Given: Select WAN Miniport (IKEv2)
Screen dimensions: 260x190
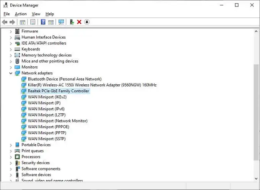Looking at the screenshot, I should (47, 97).
